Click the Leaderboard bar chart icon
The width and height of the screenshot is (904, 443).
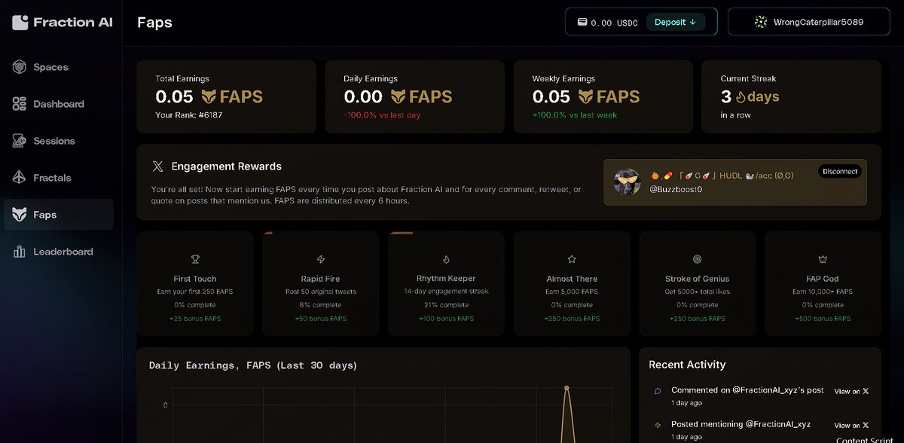20,252
